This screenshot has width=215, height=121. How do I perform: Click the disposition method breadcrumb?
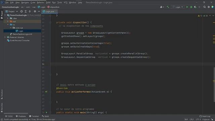pyautogui.click(x=53, y=7)
